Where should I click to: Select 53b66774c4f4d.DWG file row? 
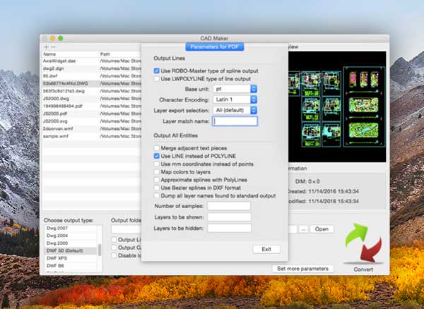(92, 84)
